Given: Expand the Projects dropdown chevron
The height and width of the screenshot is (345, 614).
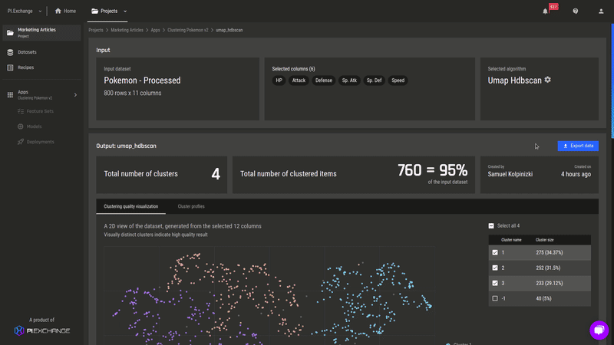Looking at the screenshot, I should click(x=125, y=11).
